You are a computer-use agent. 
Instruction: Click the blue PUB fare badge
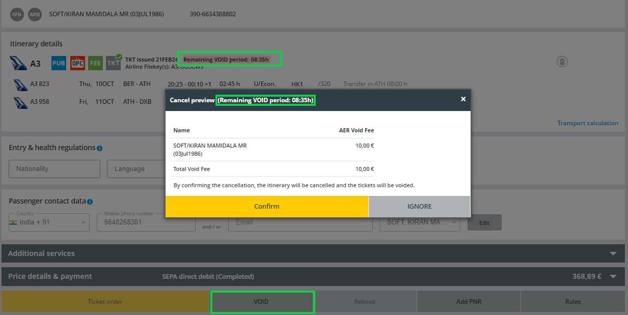click(x=59, y=63)
